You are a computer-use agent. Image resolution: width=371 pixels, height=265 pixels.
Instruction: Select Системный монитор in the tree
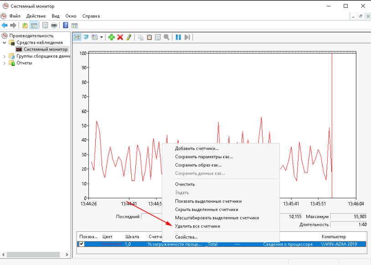click(x=46, y=49)
